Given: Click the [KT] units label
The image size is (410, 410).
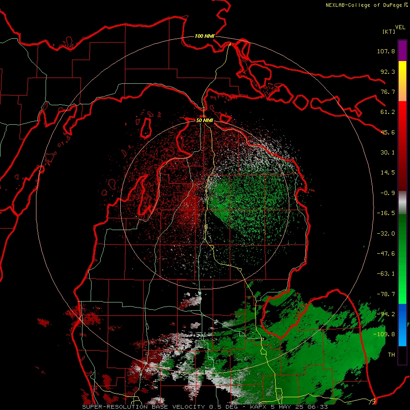Looking at the screenshot, I should 389,31.
